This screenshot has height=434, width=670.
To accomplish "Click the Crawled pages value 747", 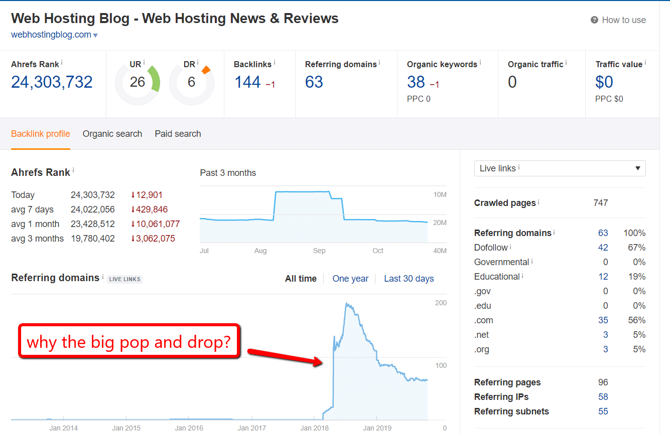I will click(601, 203).
